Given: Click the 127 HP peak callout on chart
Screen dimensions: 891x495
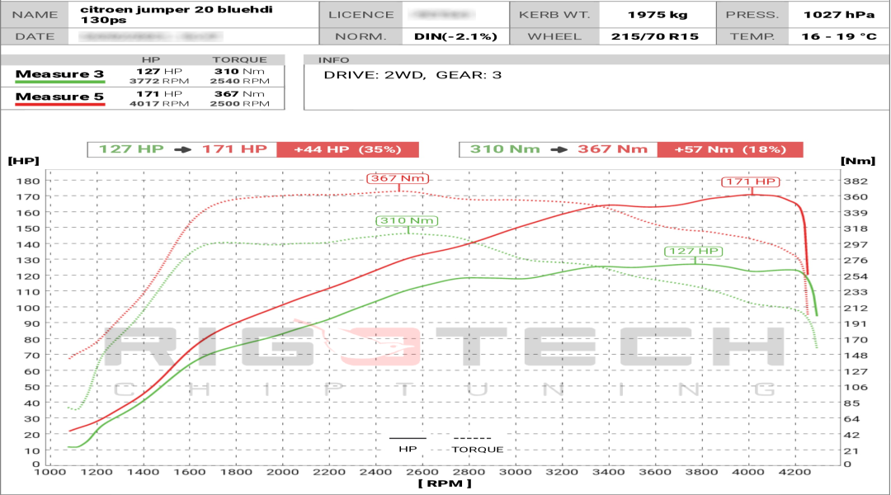Looking at the screenshot, I should pyautogui.click(x=693, y=251).
